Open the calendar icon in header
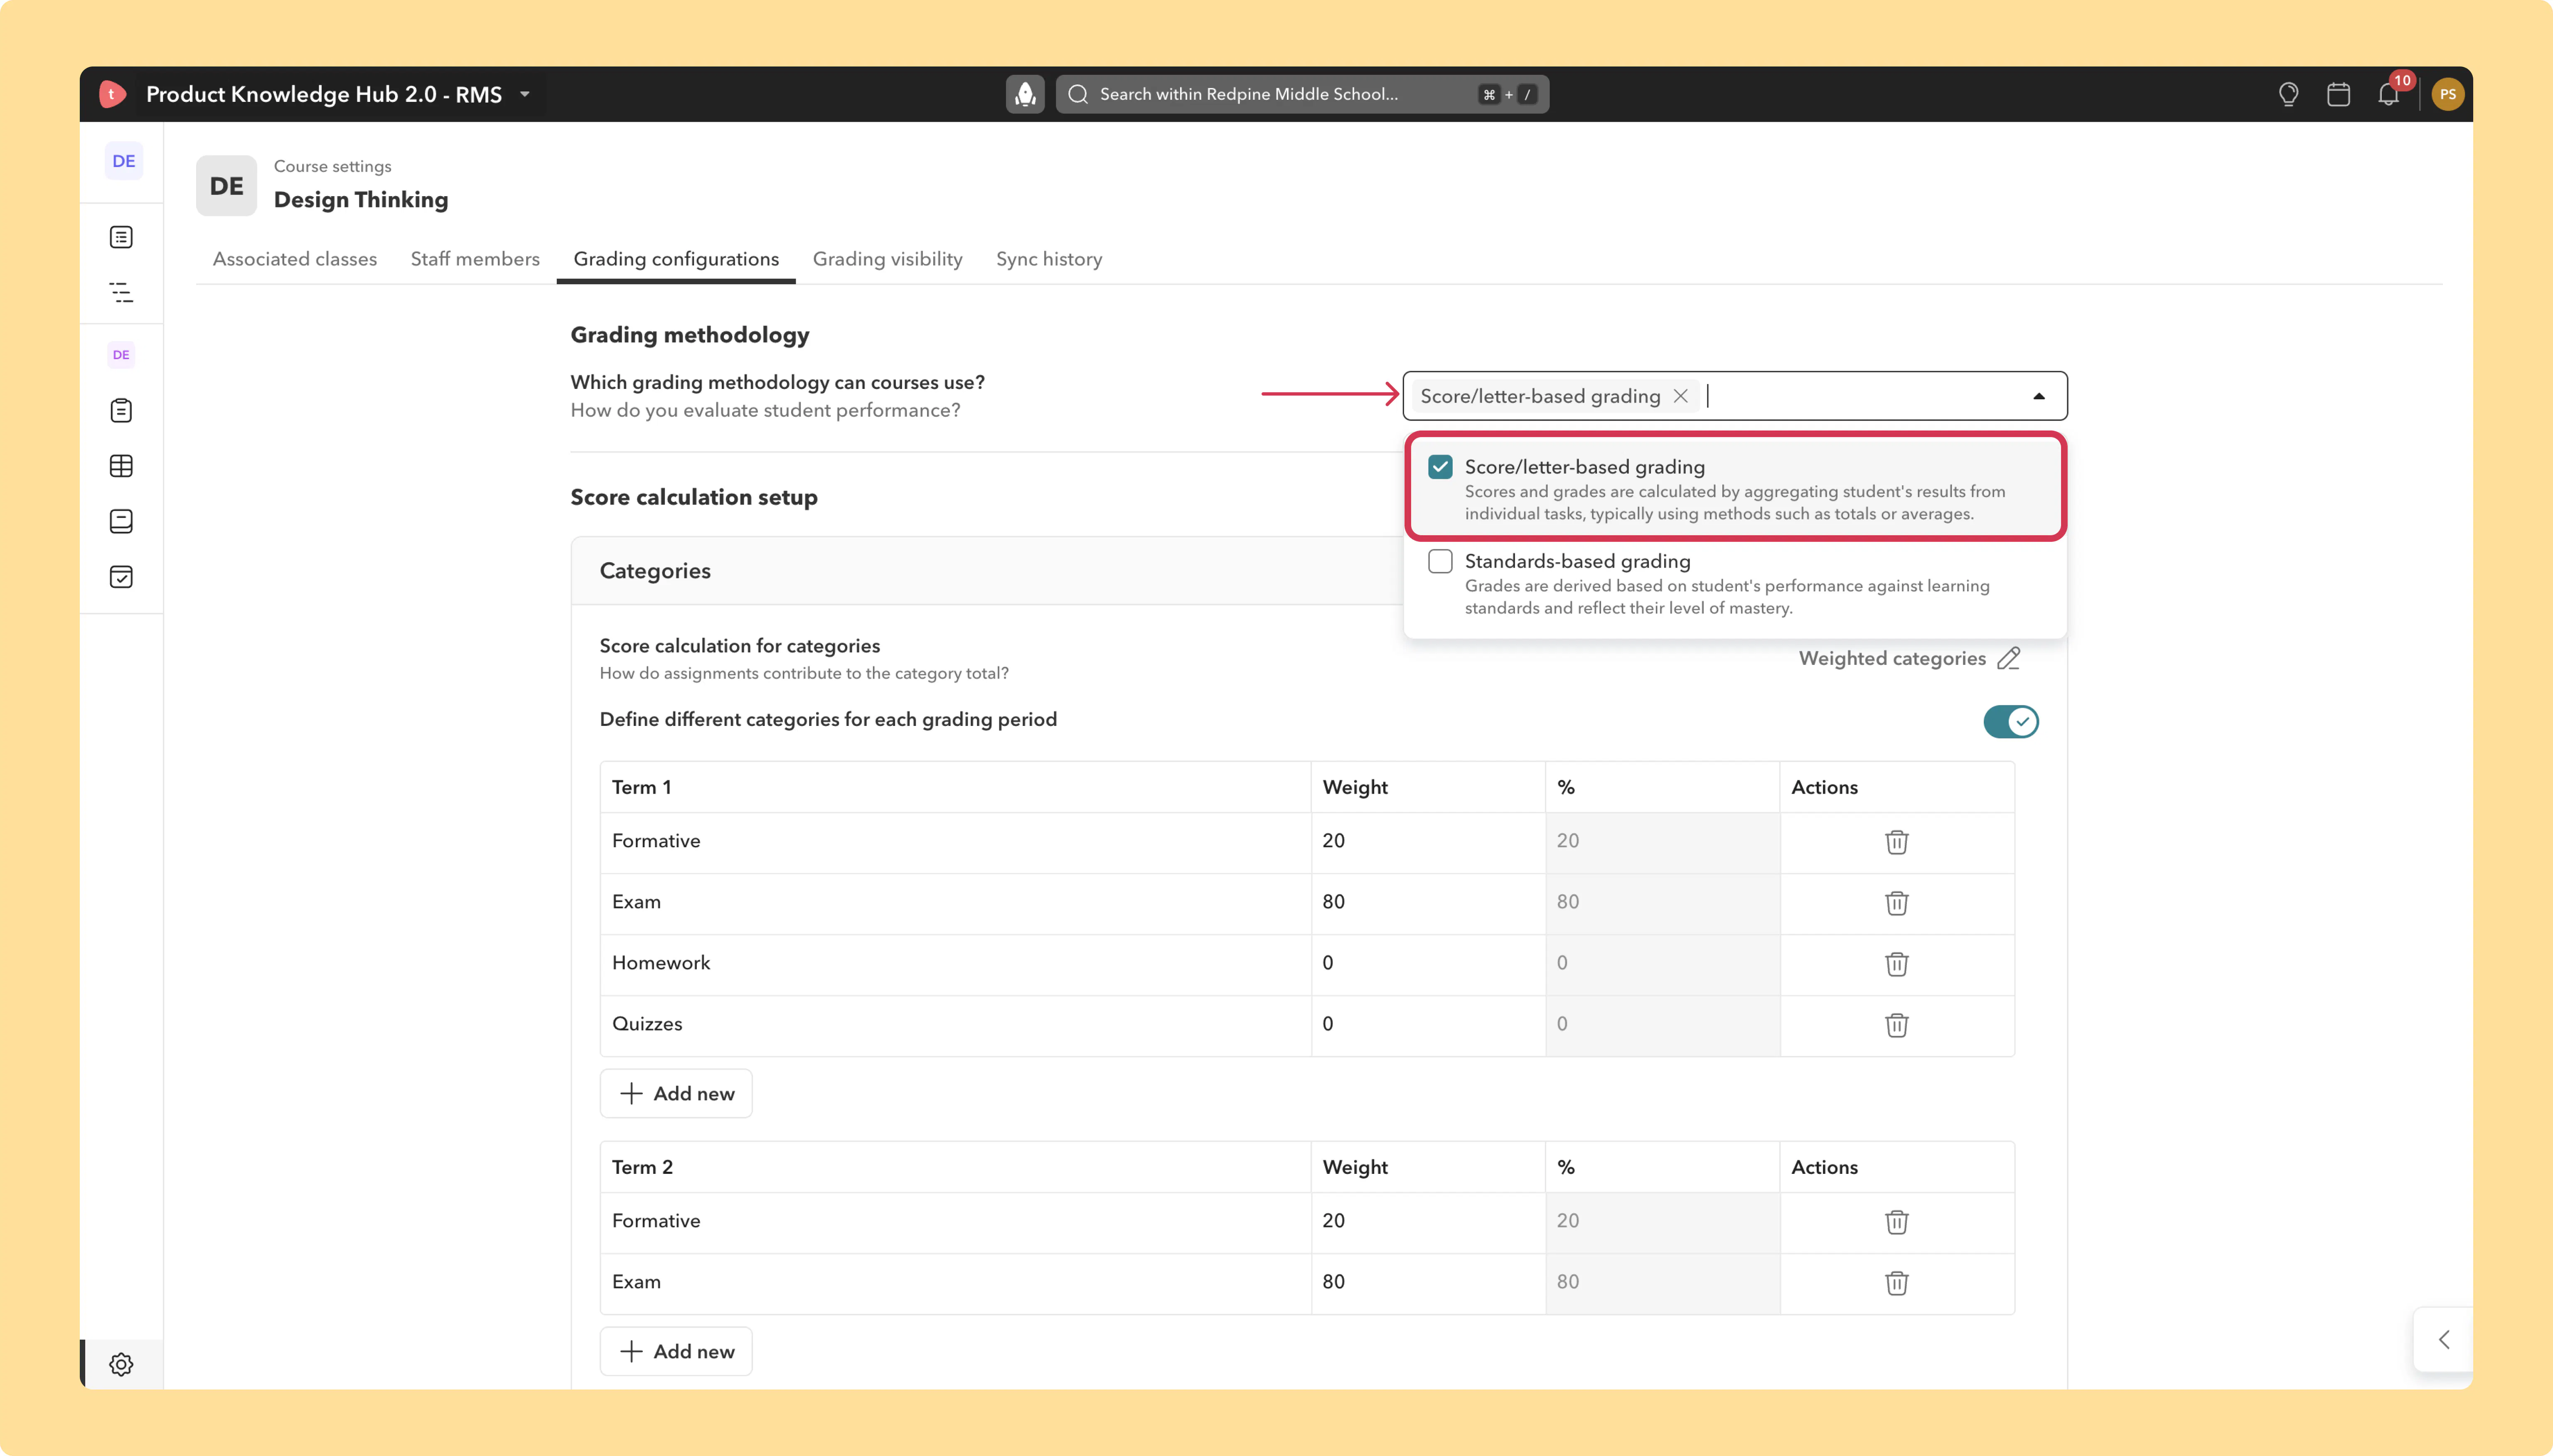2553x1456 pixels. pos(2338,94)
